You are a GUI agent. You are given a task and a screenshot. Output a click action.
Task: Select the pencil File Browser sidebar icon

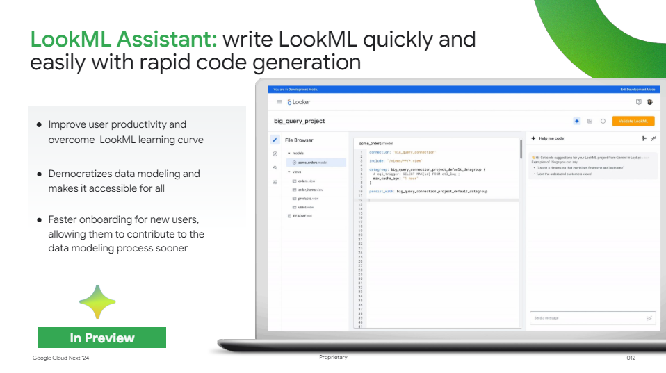[275, 140]
